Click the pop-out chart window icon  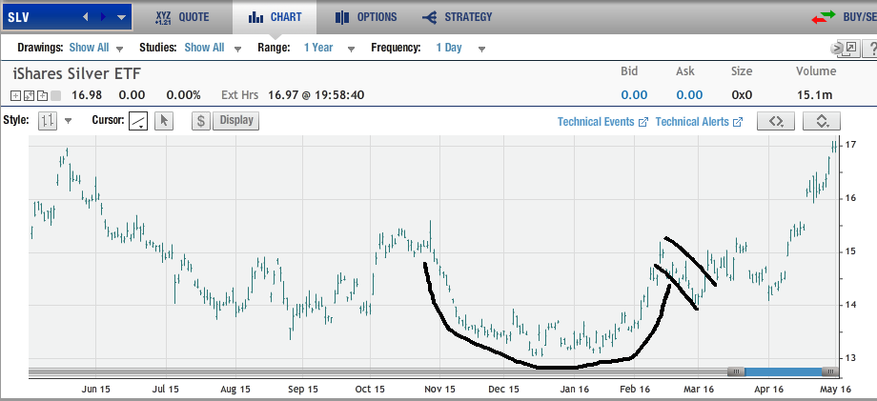tap(850, 49)
